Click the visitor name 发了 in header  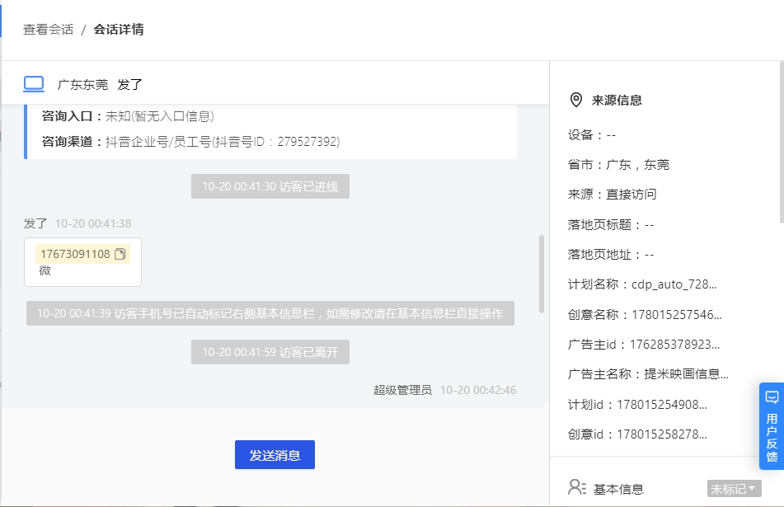click(x=130, y=84)
